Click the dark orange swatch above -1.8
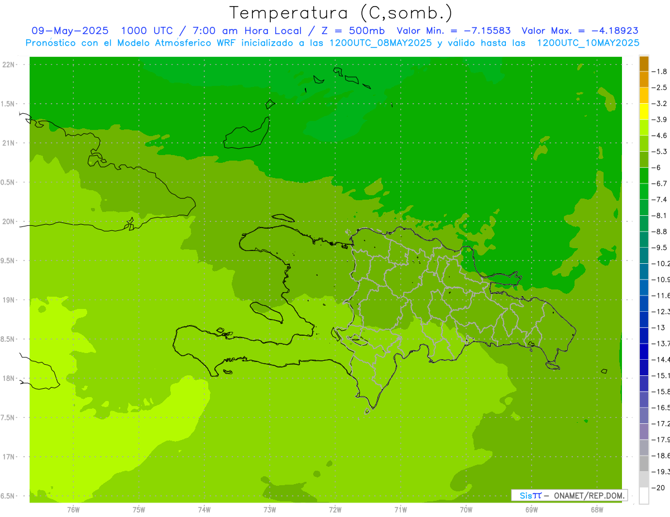Viewport: 670px width, 517px height. (x=644, y=64)
